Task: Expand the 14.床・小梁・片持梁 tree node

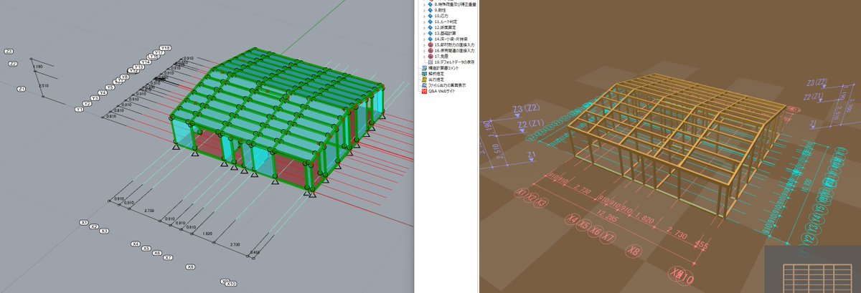Action: tap(424, 39)
